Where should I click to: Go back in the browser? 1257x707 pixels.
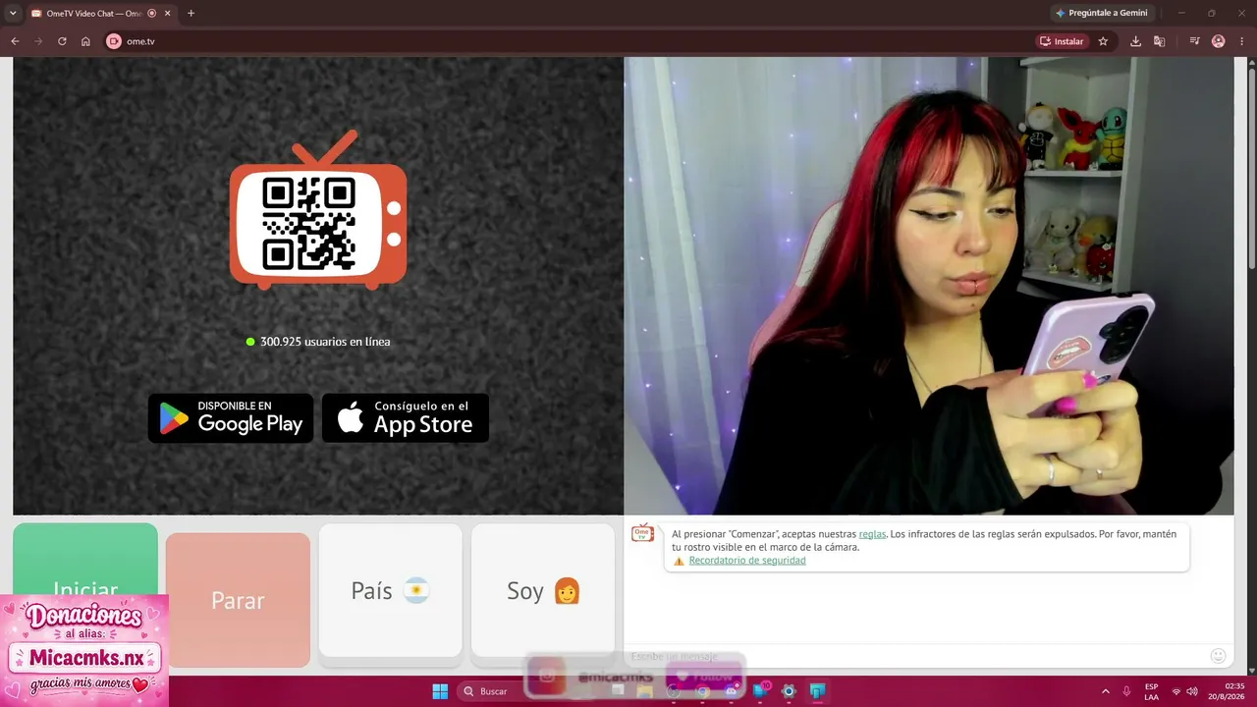(15, 41)
